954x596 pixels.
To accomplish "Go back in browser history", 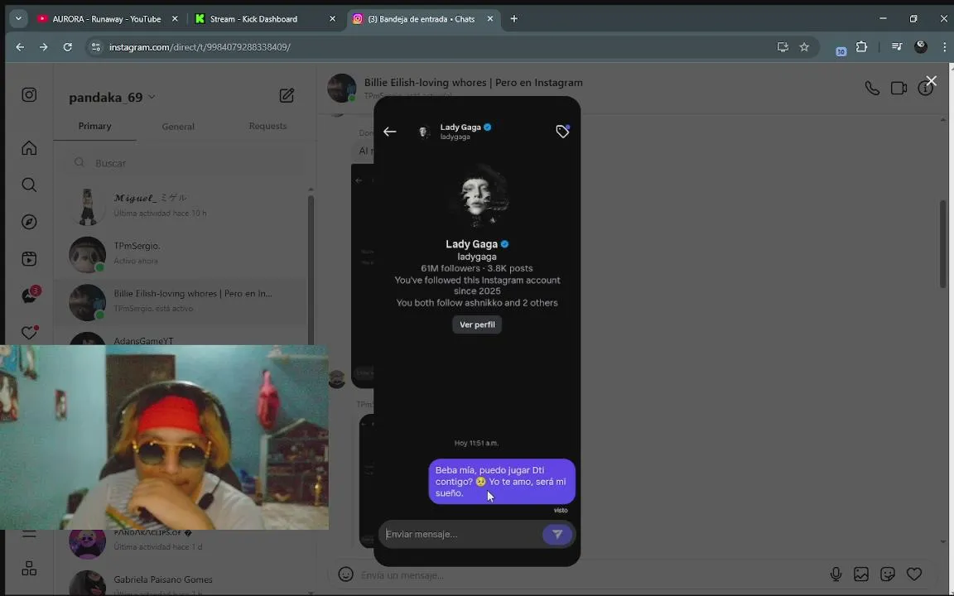I will (20, 47).
